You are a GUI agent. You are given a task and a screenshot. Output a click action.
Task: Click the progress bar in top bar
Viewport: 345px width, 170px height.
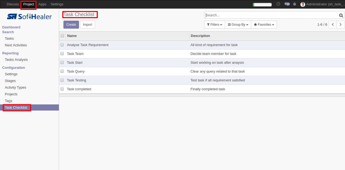tap(262, 5)
